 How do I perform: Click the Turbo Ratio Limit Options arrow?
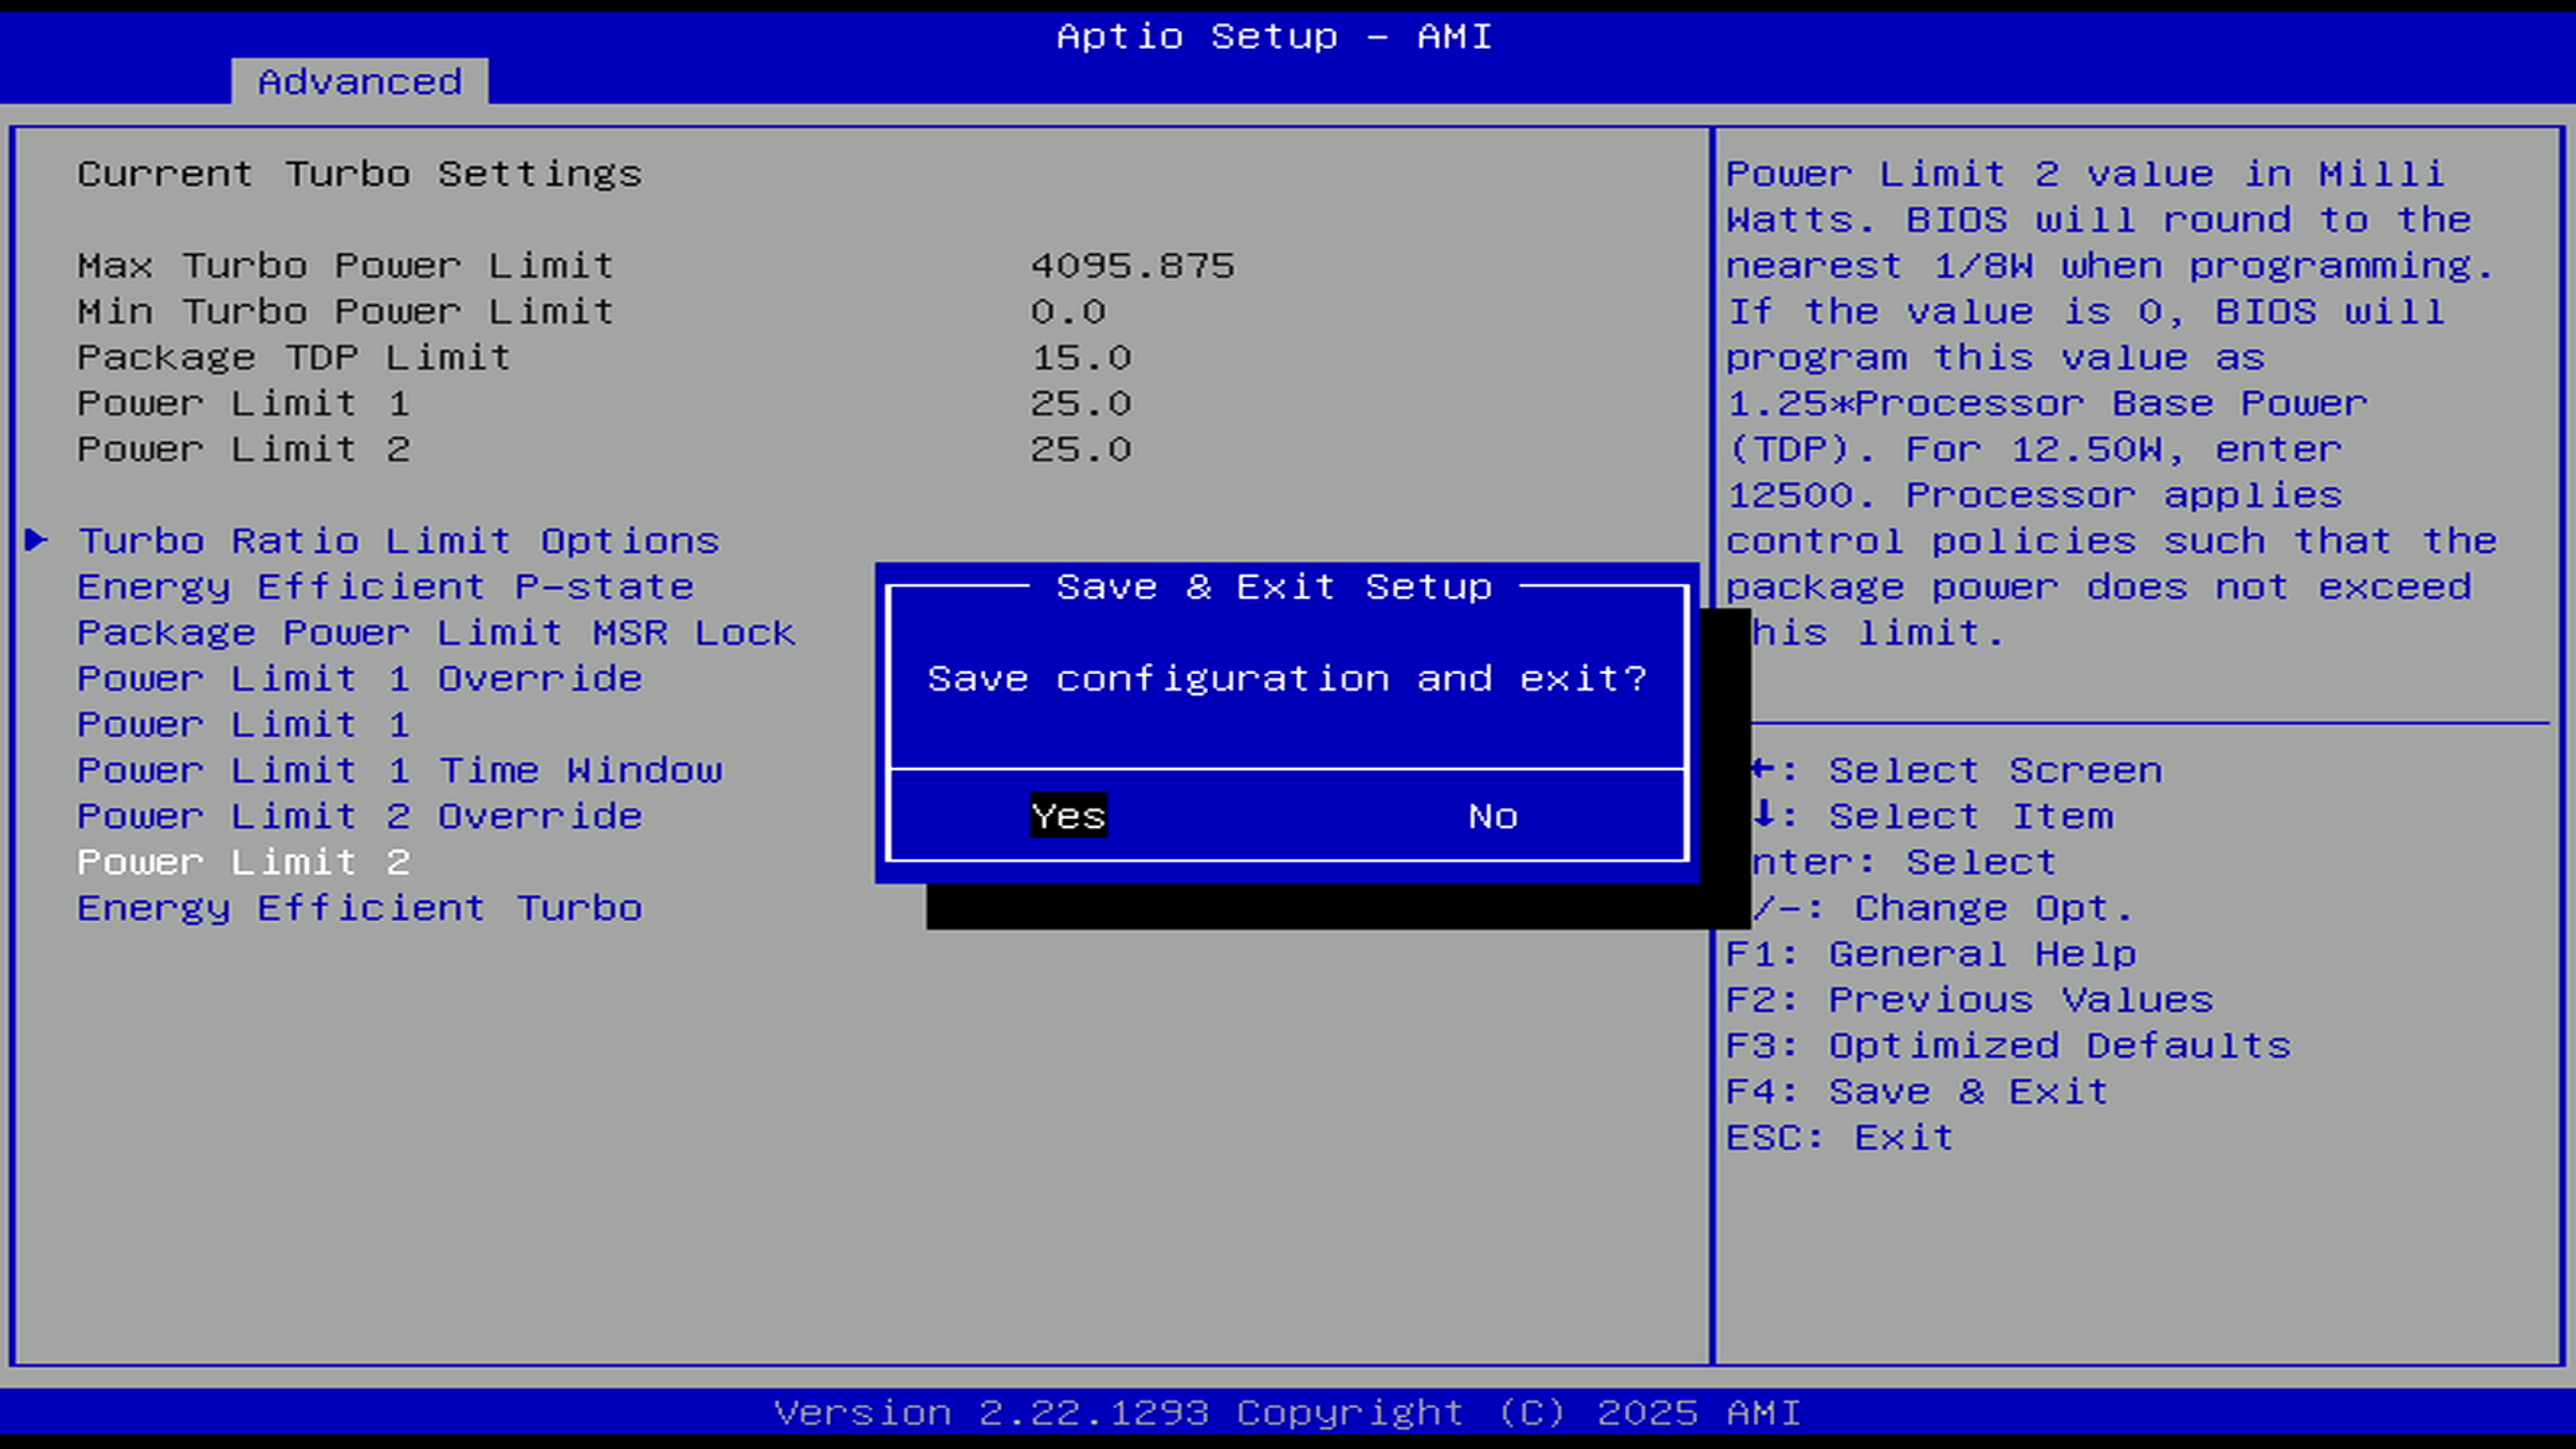(x=37, y=540)
